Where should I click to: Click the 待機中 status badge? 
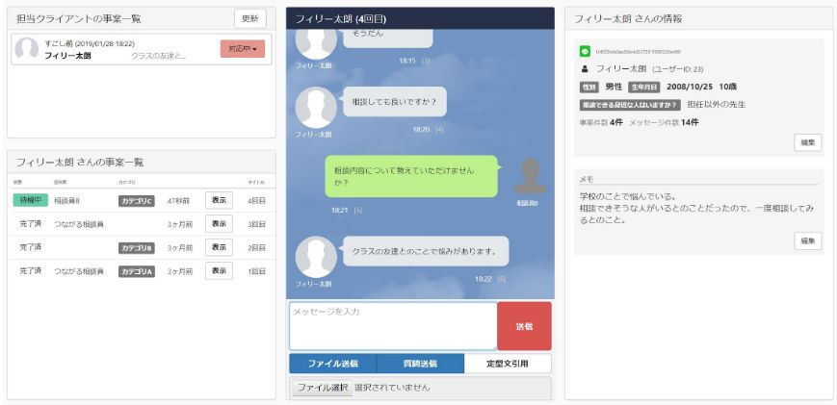click(x=30, y=200)
